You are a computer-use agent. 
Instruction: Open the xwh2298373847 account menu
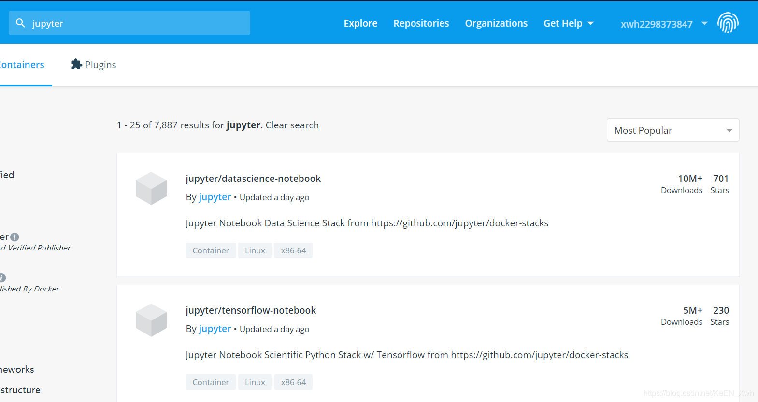click(x=657, y=24)
